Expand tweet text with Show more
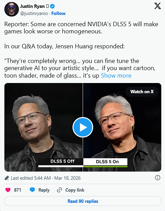The width and height of the screenshot is (165, 211). click(116, 76)
